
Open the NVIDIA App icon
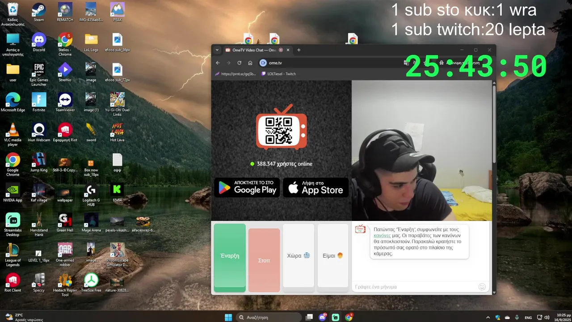coord(13,193)
